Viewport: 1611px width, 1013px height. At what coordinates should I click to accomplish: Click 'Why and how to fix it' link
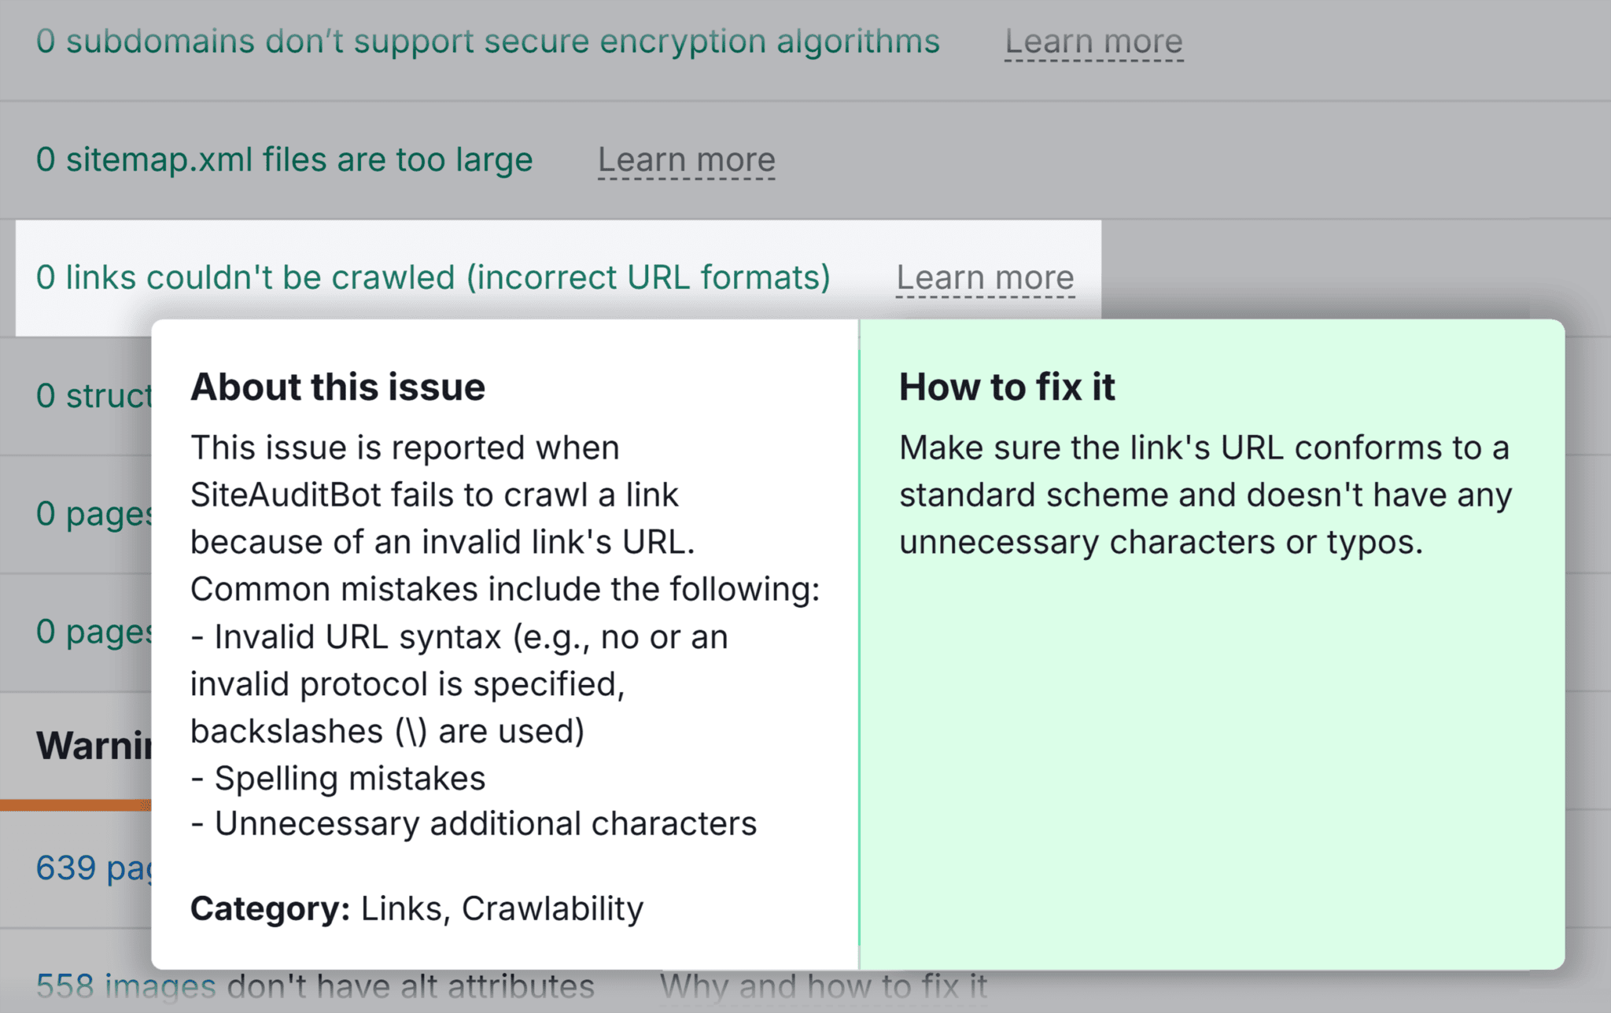click(x=825, y=985)
